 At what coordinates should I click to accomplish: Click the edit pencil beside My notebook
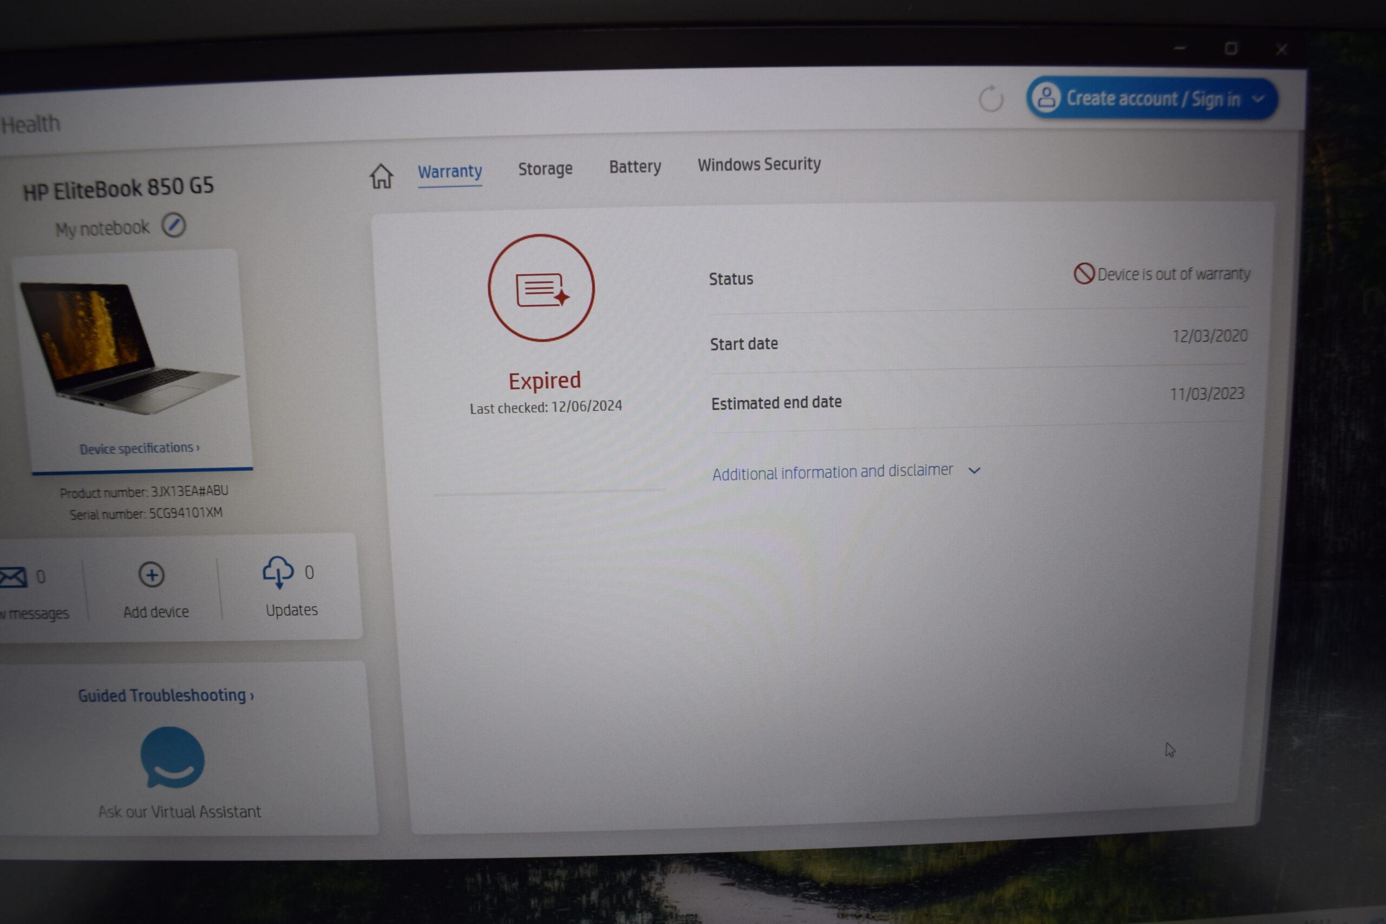pyautogui.click(x=174, y=225)
